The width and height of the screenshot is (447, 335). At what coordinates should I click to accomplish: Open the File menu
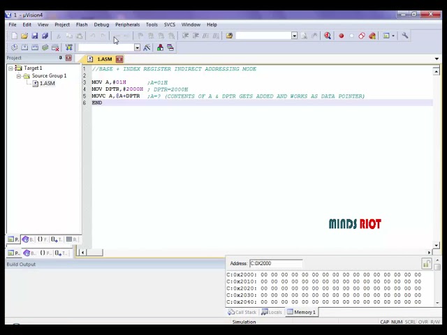click(13, 24)
